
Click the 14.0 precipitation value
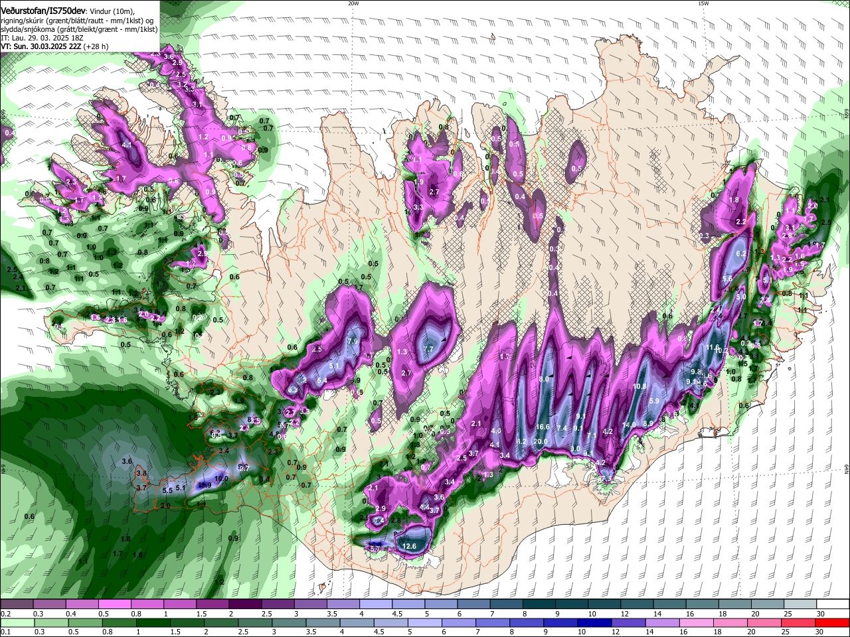(629, 425)
